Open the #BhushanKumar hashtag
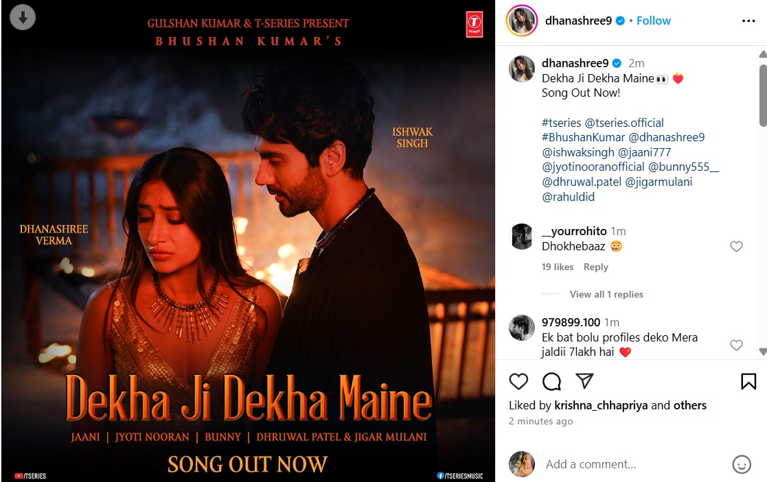 pos(583,137)
